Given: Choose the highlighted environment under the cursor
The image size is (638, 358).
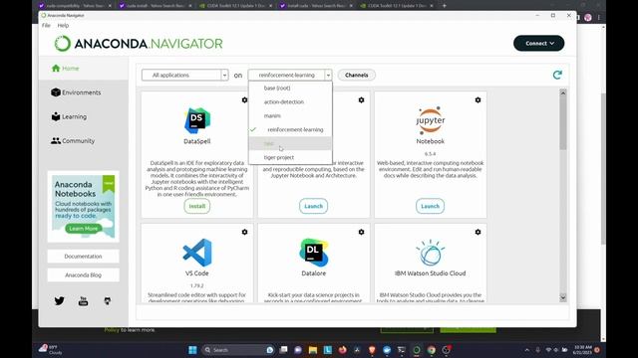Looking at the screenshot, I should (x=290, y=143).
